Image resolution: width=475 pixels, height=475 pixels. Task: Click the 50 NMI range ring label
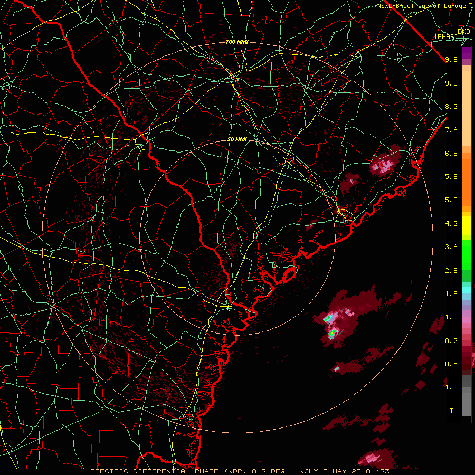point(237,140)
